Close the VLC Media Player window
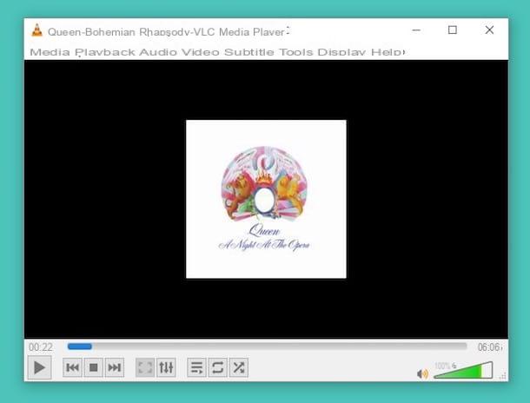This screenshot has width=530, height=403. pos(489,30)
